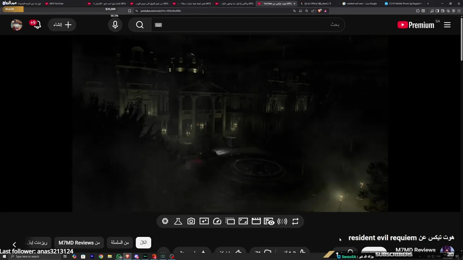
Task: Select the 'من M7MD Reviews' filter chip
Action: (x=79, y=243)
